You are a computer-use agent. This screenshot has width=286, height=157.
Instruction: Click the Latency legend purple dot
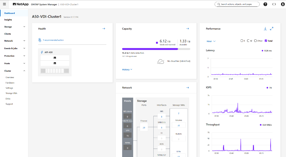pos(262,51)
